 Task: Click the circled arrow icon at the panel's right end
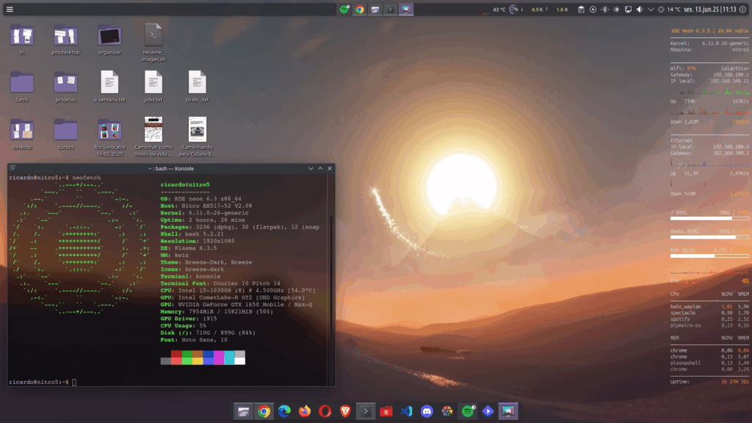click(743, 9)
